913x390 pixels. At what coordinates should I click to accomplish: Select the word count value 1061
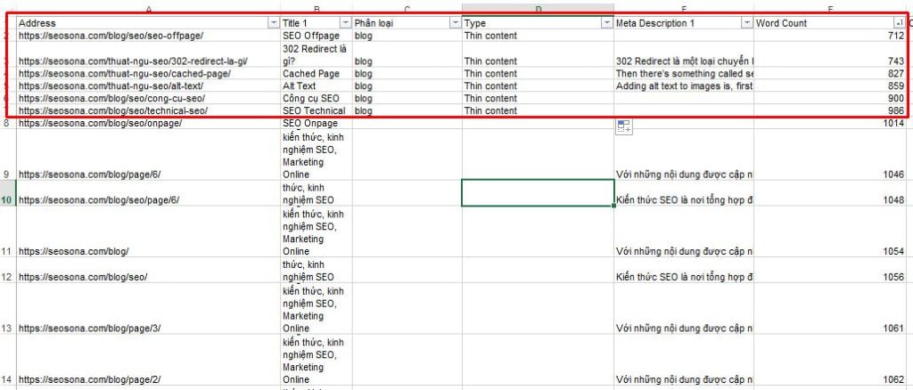pyautogui.click(x=894, y=328)
